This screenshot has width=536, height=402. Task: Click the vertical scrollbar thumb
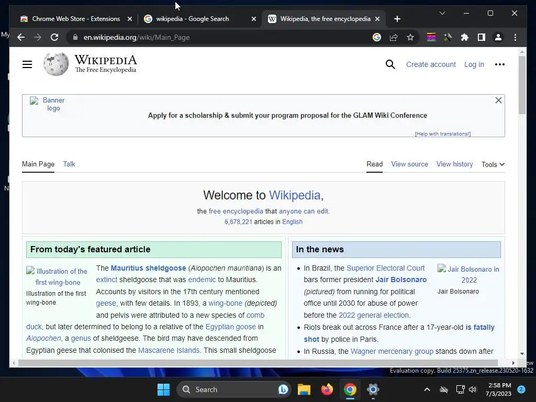point(522,85)
